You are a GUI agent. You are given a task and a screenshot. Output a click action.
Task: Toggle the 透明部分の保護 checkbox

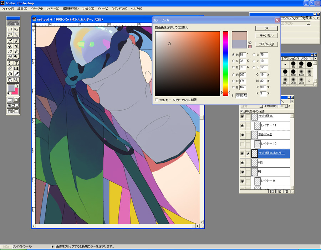[241, 111]
